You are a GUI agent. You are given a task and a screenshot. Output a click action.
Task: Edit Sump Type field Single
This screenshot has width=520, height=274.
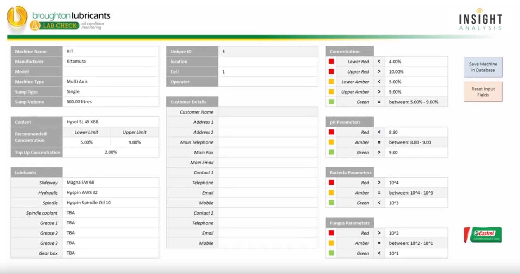click(111, 92)
